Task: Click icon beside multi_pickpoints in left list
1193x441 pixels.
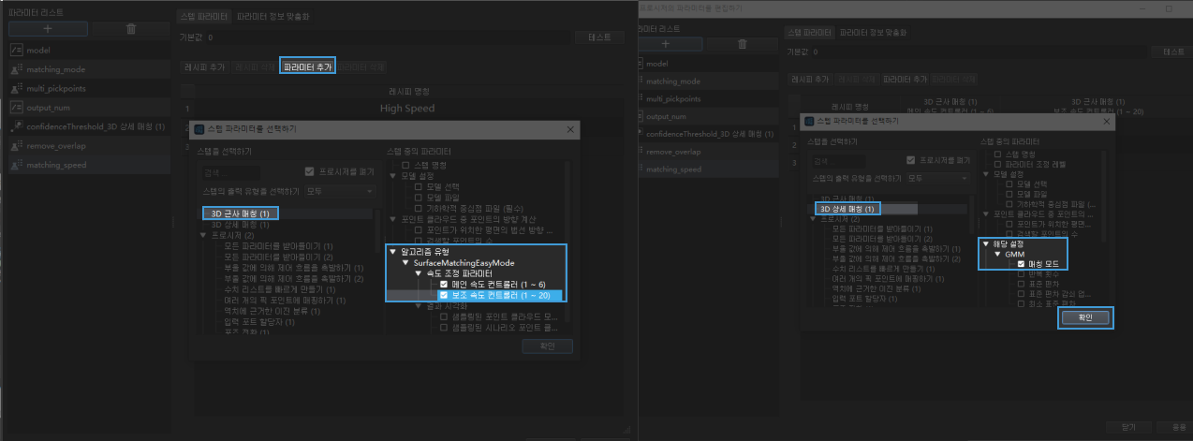Action: [x=16, y=88]
